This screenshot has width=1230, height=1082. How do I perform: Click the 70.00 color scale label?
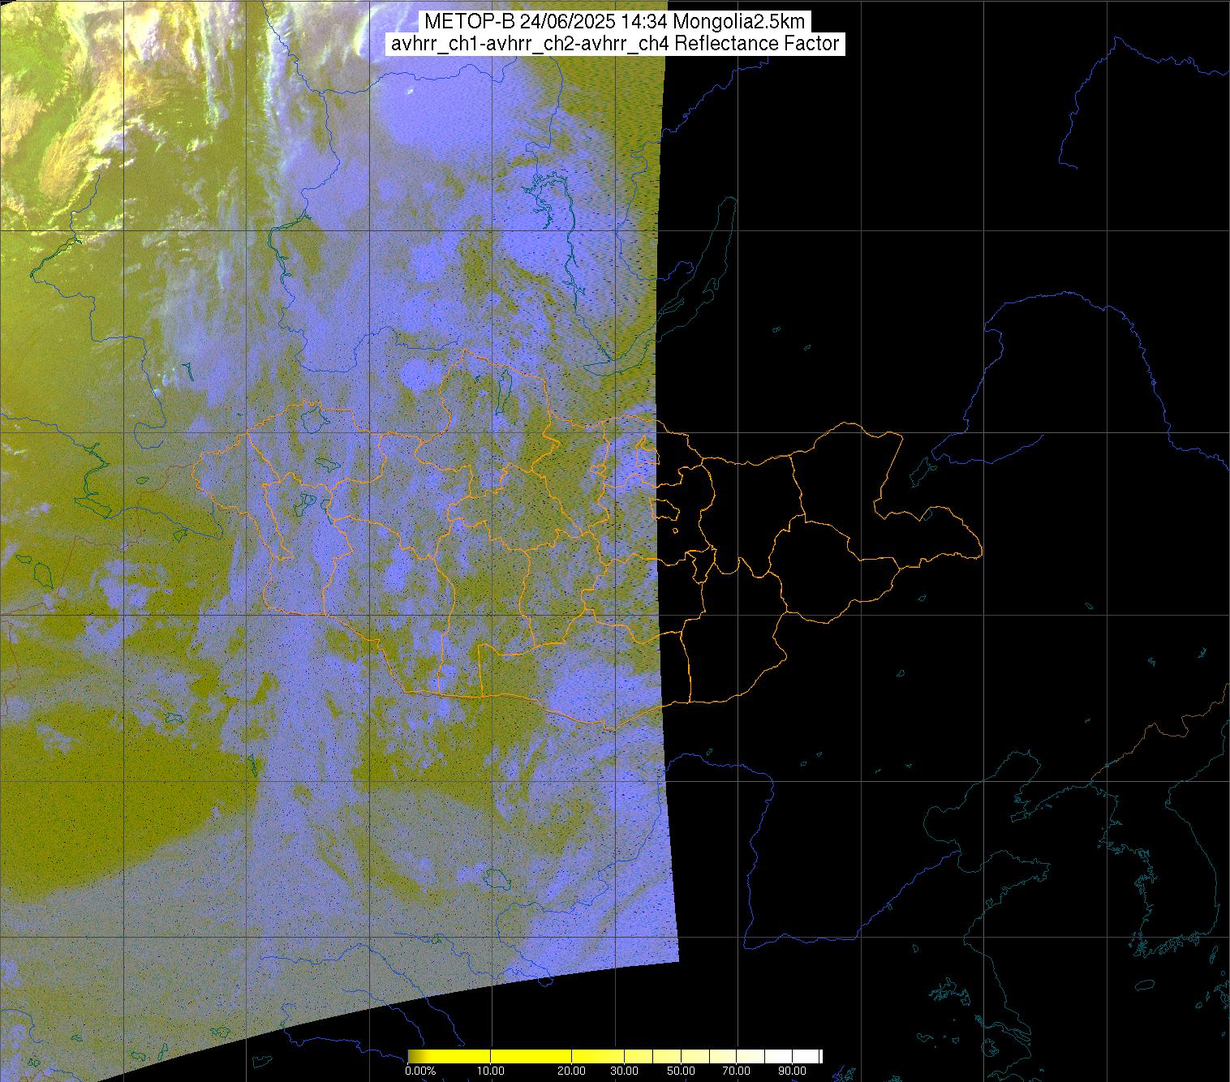[738, 1071]
